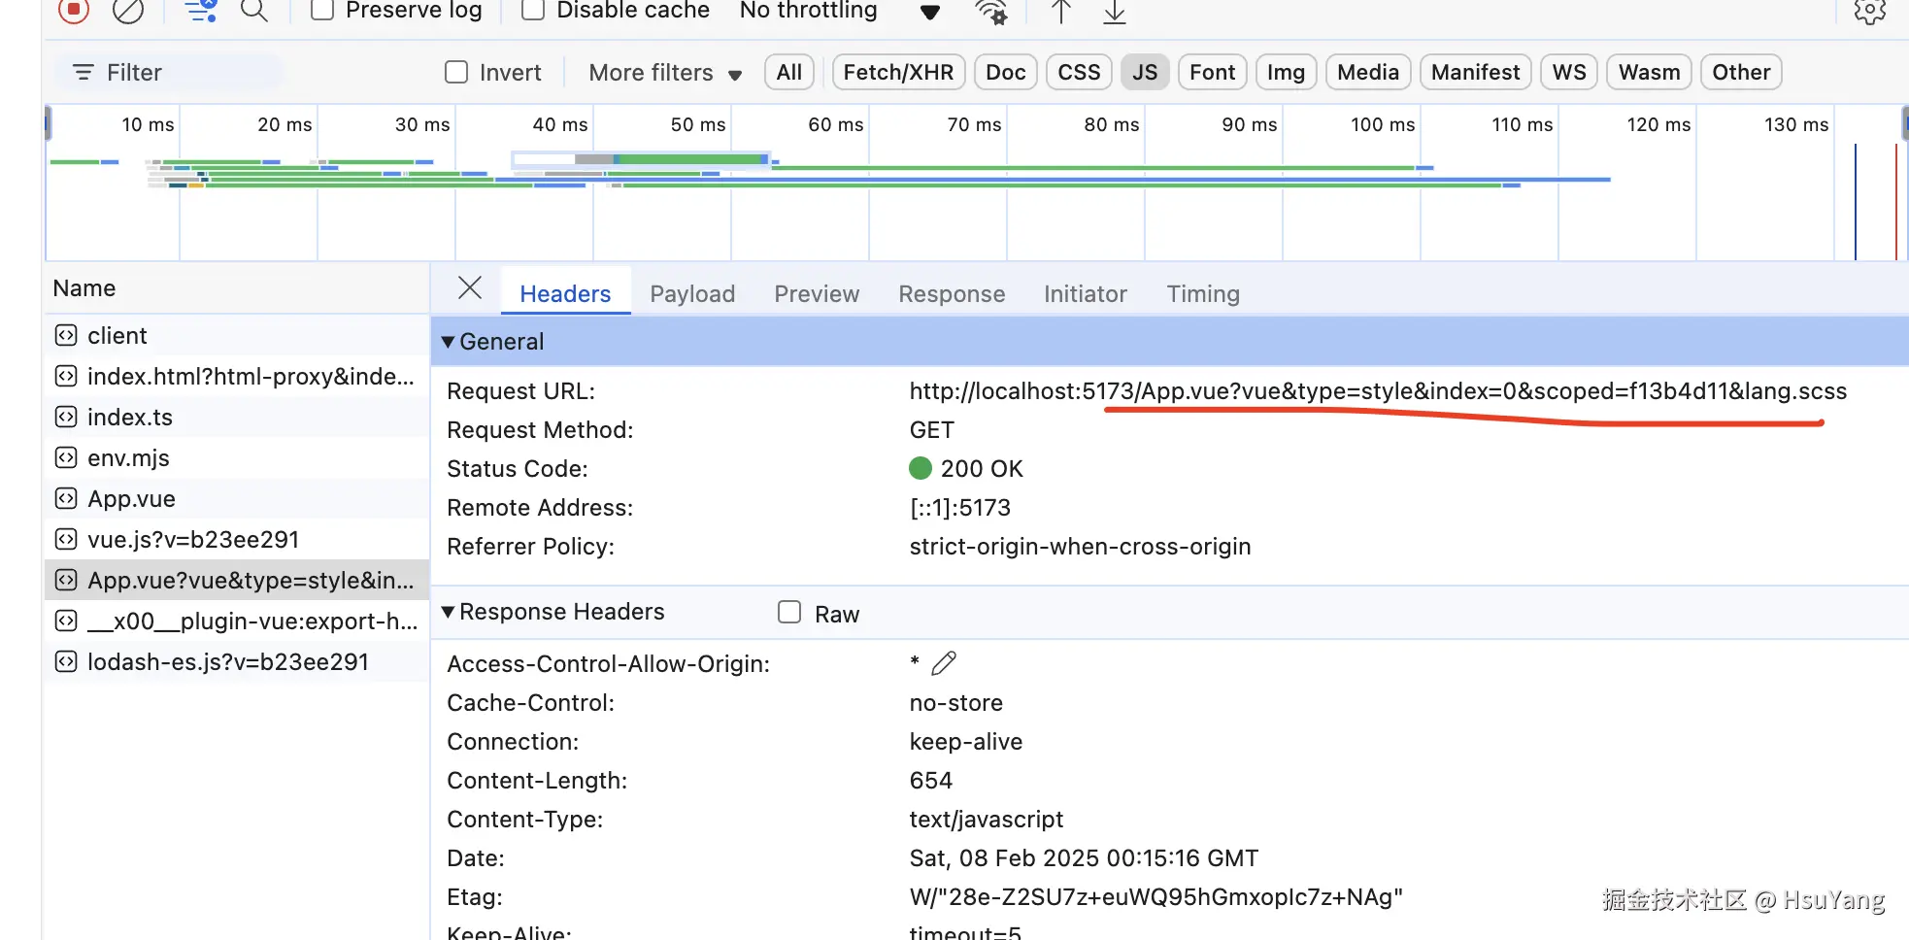Screen dimensions: 1909x940
Task: Filter by Img requests
Action: (x=1286, y=72)
